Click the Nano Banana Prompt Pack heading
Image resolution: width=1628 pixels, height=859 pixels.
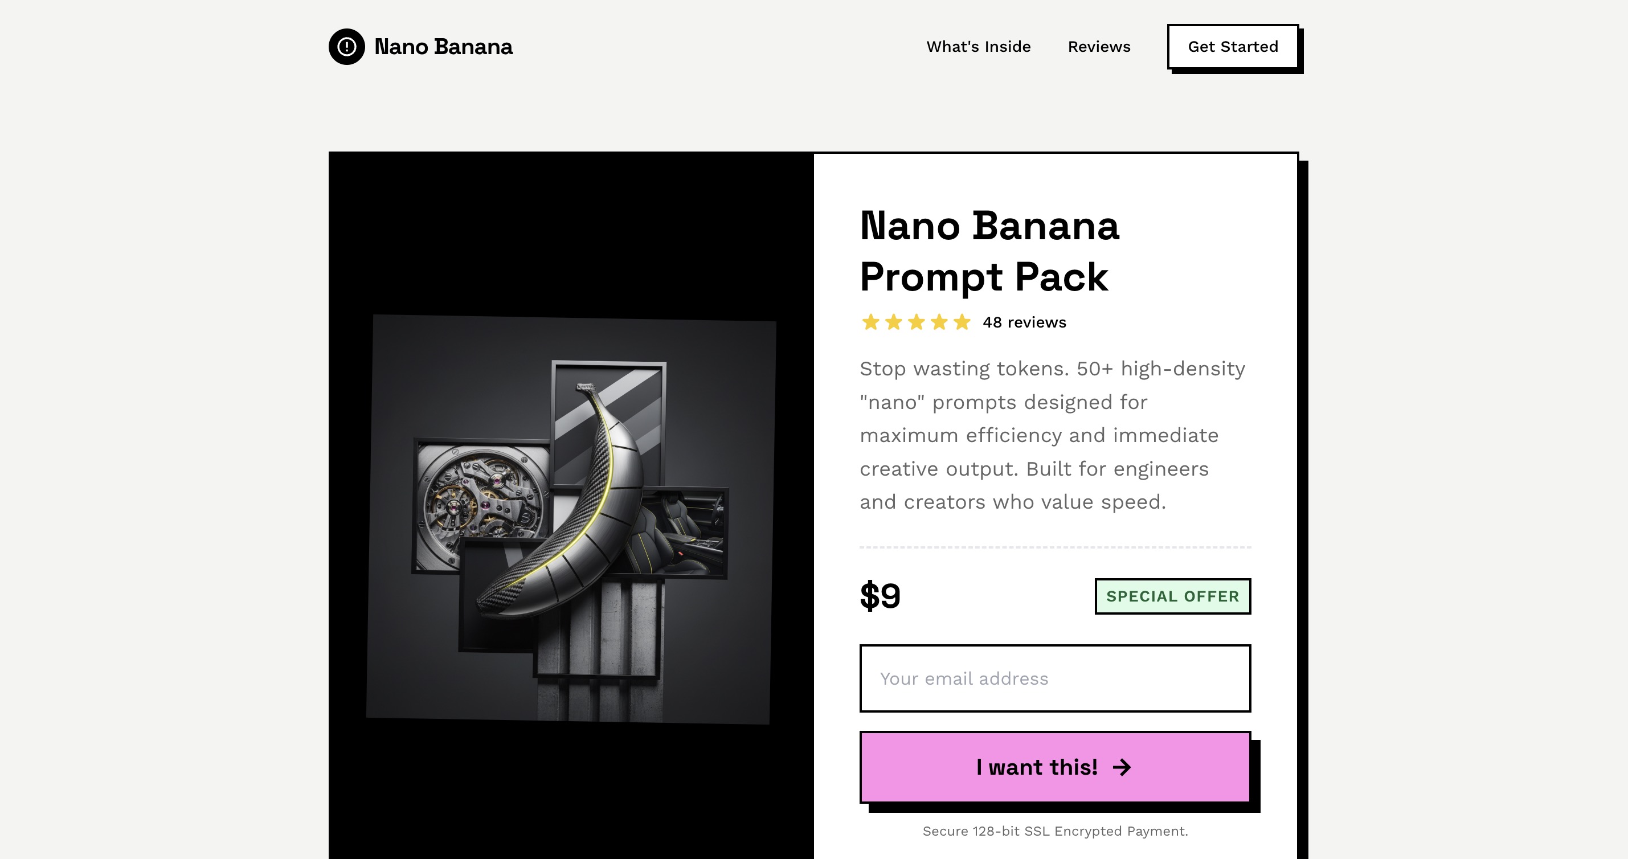(989, 252)
